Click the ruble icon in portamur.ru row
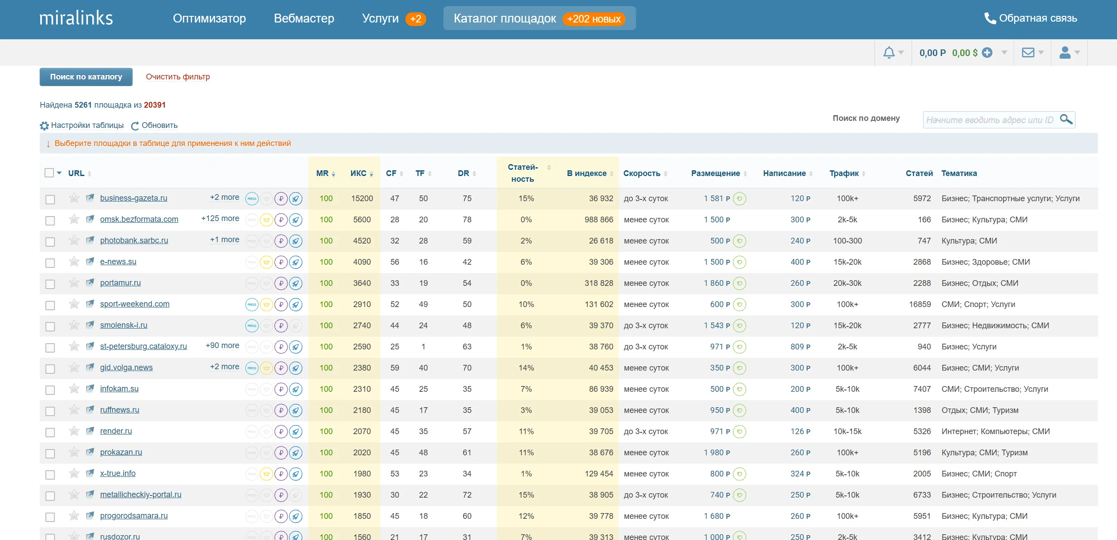This screenshot has width=1117, height=540. (281, 283)
